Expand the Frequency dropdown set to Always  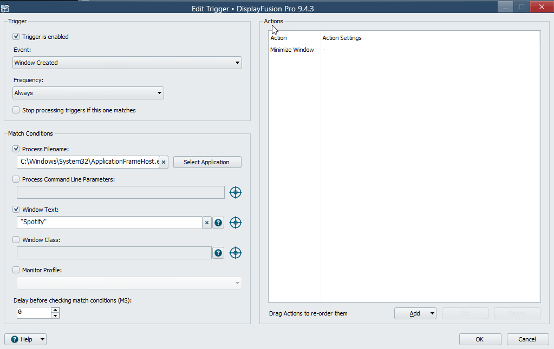(x=88, y=93)
